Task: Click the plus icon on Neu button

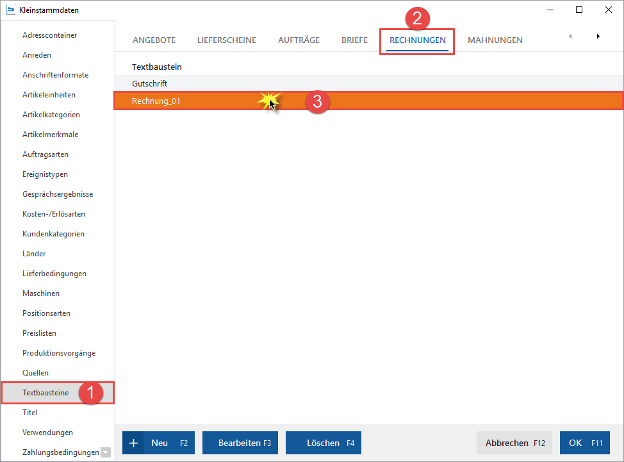Action: click(133, 443)
